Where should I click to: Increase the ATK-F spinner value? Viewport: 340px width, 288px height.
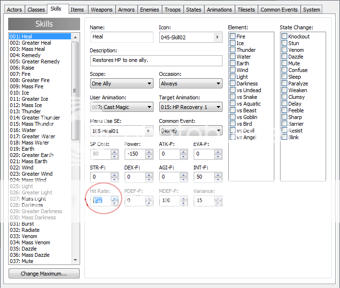coord(183,152)
